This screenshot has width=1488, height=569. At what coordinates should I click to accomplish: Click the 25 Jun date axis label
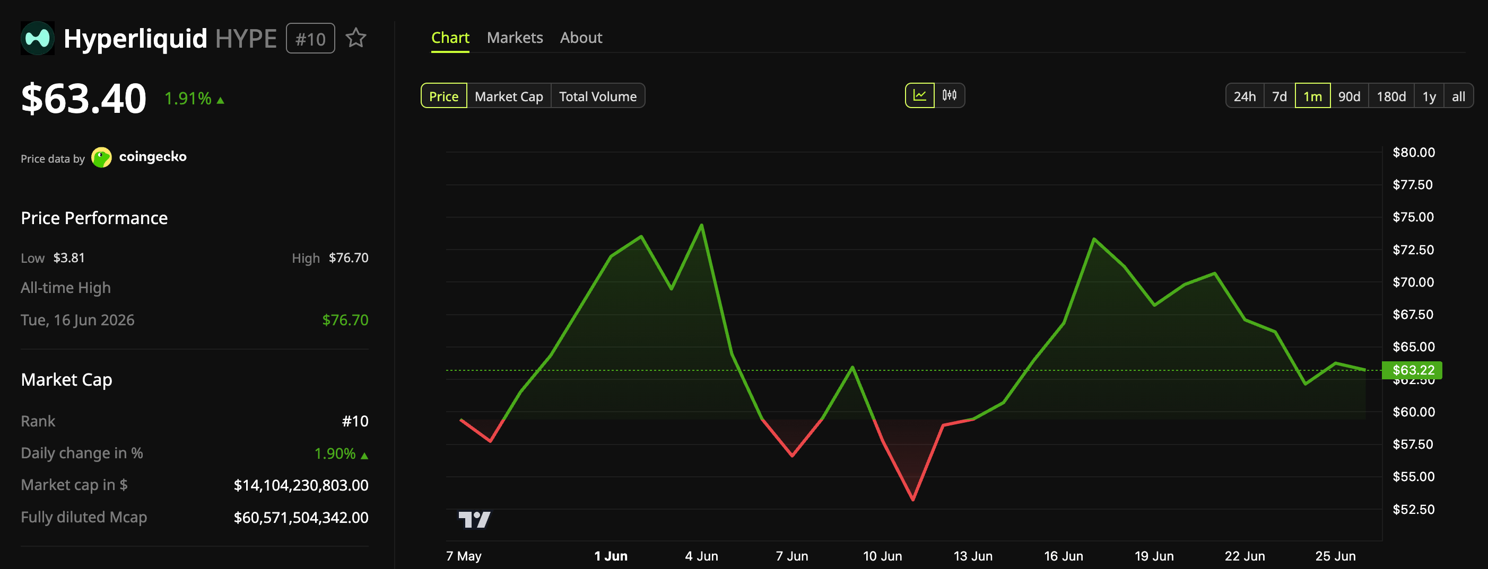tap(1335, 556)
